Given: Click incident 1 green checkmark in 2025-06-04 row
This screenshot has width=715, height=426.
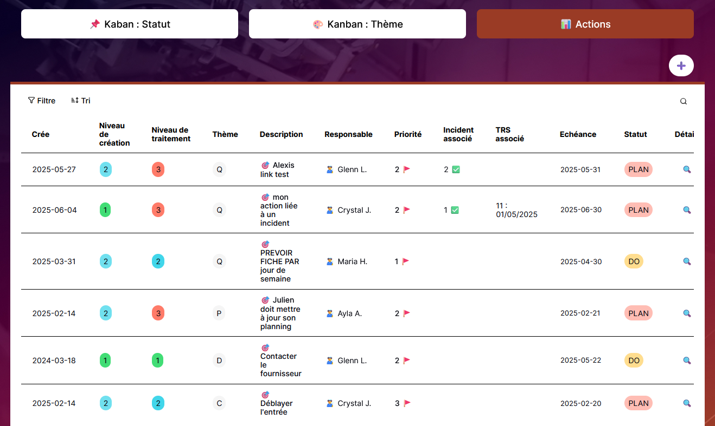Looking at the screenshot, I should click(455, 210).
